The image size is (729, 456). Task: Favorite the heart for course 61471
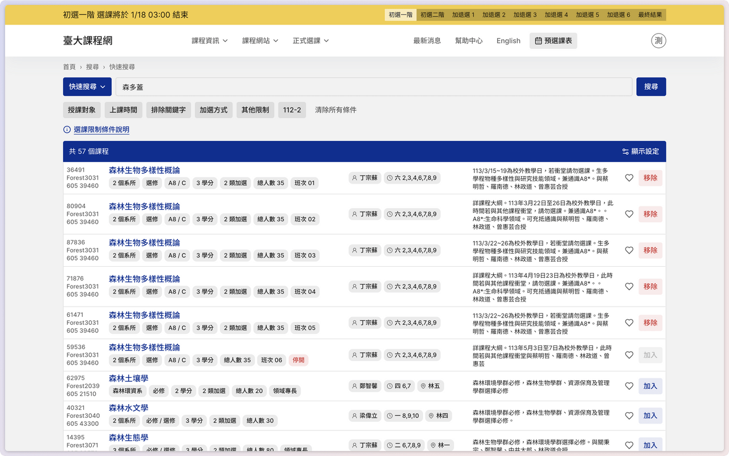(x=629, y=323)
